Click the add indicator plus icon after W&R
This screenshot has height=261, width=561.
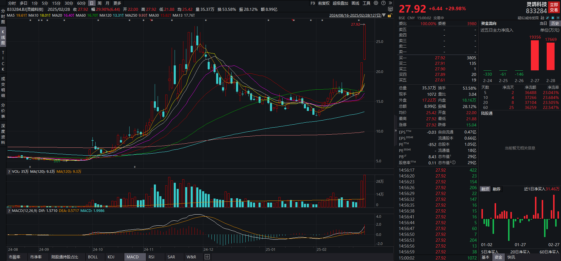tap(207, 257)
